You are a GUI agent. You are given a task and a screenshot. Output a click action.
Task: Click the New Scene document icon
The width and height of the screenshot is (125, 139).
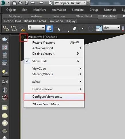(14, 3)
